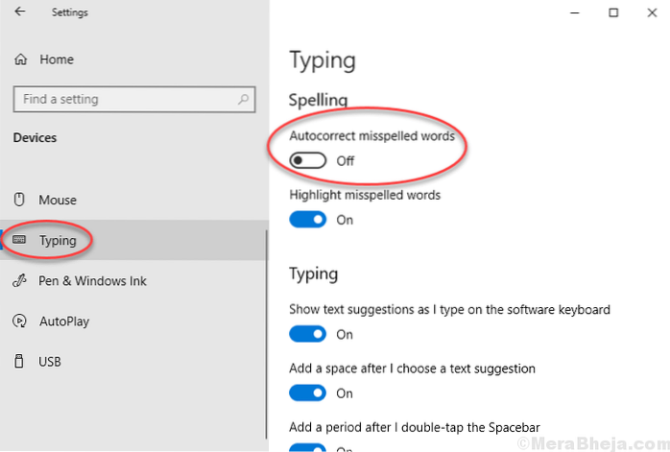The width and height of the screenshot is (670, 452).
Task: Click the AutoPlay icon
Action: [x=19, y=321]
